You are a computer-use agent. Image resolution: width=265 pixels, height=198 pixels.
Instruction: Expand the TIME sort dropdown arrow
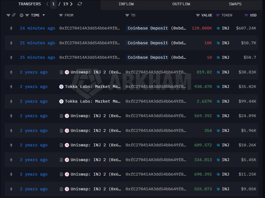click(44, 15)
